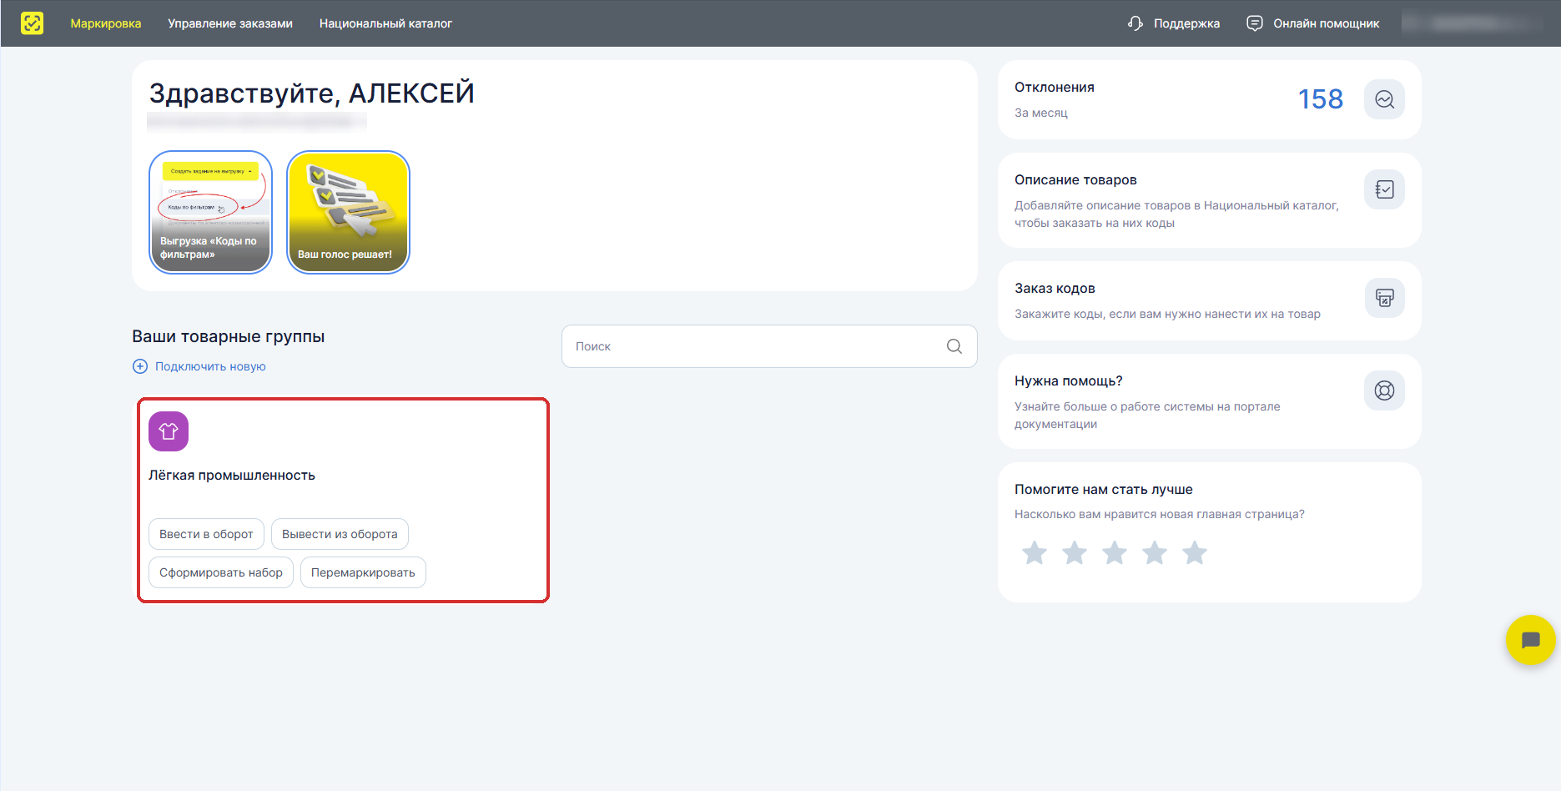Click the Онлайн помощник chat icon
Image resolution: width=1561 pixels, height=791 pixels.
pyautogui.click(x=1255, y=23)
